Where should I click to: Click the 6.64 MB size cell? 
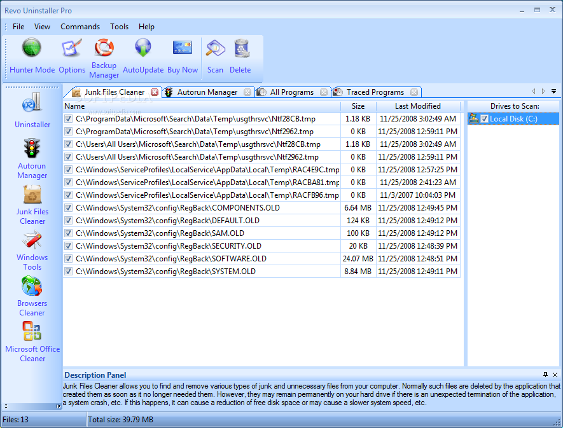(x=358, y=207)
